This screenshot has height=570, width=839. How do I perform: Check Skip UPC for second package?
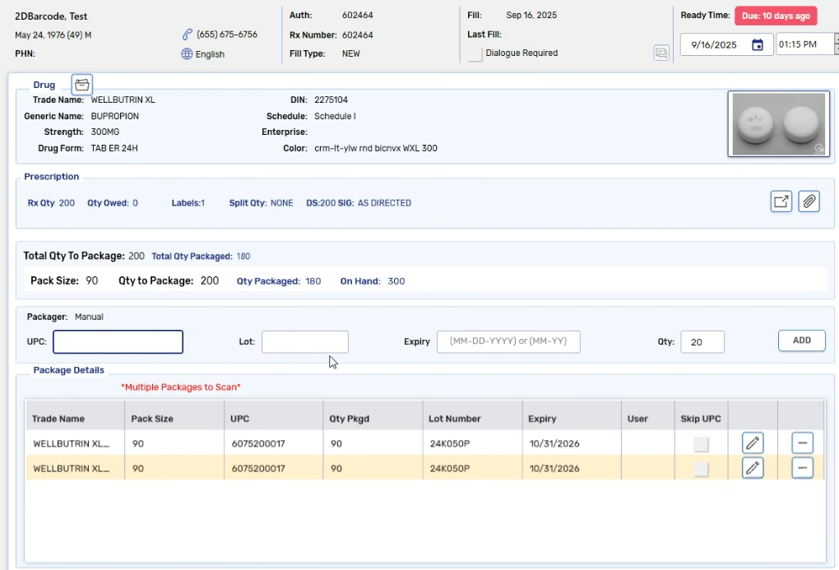[x=701, y=469]
